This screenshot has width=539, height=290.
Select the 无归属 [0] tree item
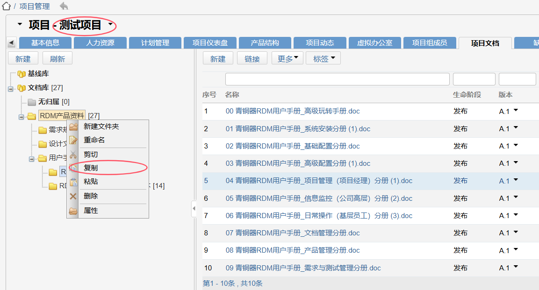pyautogui.click(x=54, y=102)
